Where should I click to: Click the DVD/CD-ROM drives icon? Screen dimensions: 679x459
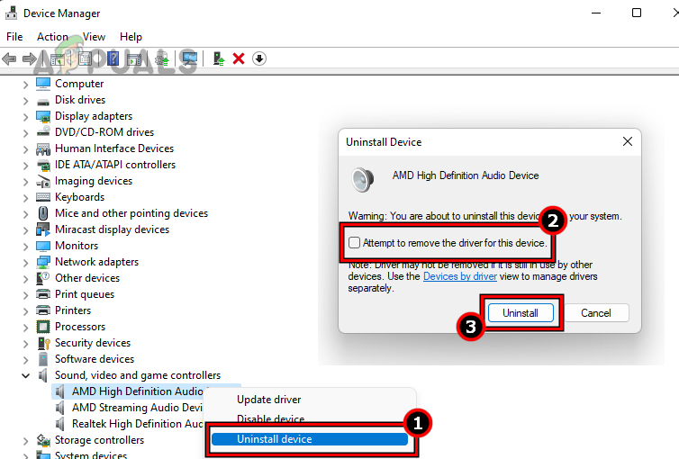pyautogui.click(x=43, y=132)
